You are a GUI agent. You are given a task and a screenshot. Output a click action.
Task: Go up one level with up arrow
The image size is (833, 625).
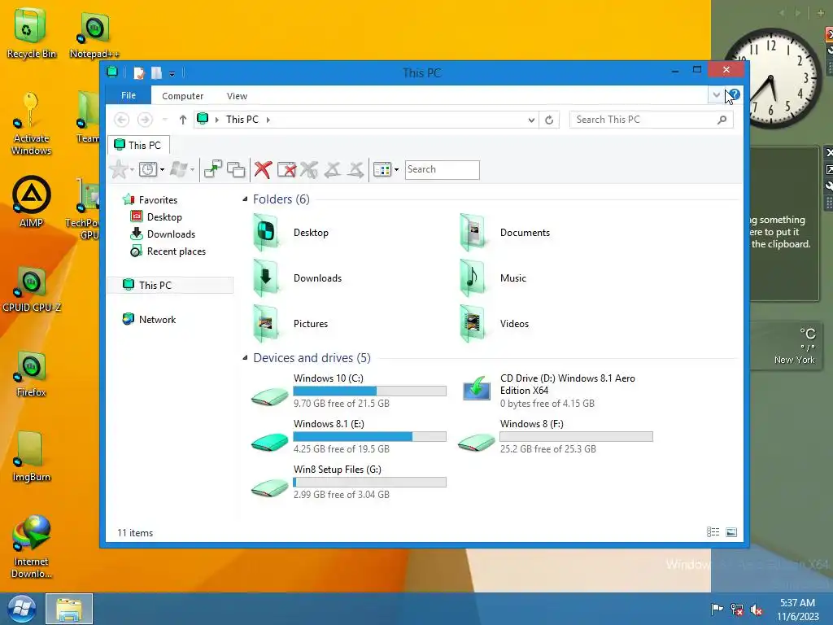click(183, 120)
